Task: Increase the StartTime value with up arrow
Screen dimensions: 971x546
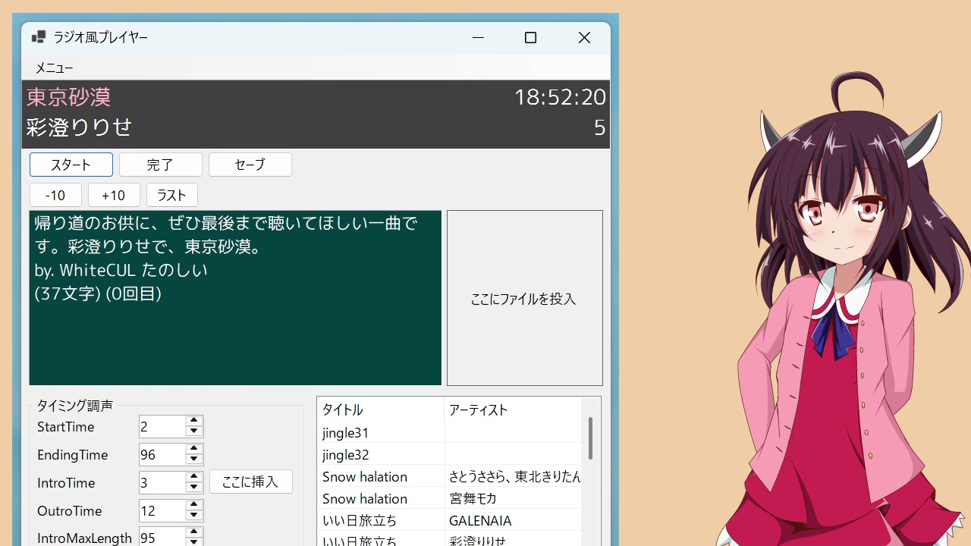Action: coord(194,421)
